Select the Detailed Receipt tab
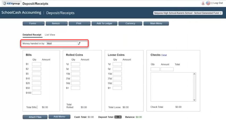Image resolution: width=226 pixels, height=120 pixels. (x=32, y=35)
